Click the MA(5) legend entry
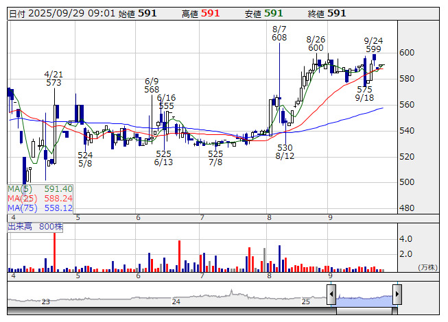This screenshot has width=448, height=322. (x=40, y=188)
